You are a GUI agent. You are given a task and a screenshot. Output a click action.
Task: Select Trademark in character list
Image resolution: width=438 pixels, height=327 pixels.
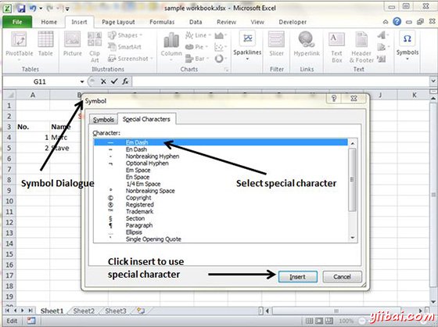click(221, 211)
